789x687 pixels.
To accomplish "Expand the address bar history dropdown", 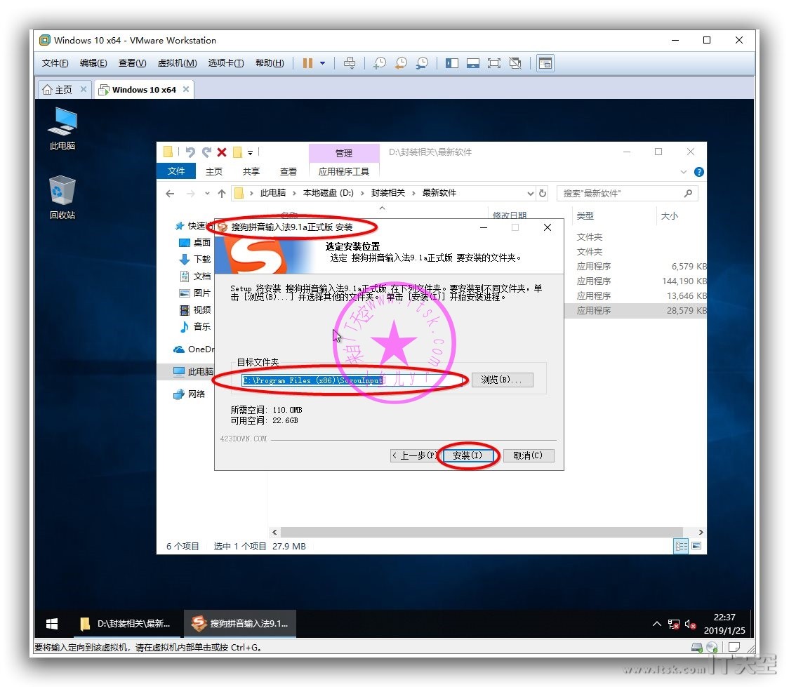I will [x=531, y=194].
